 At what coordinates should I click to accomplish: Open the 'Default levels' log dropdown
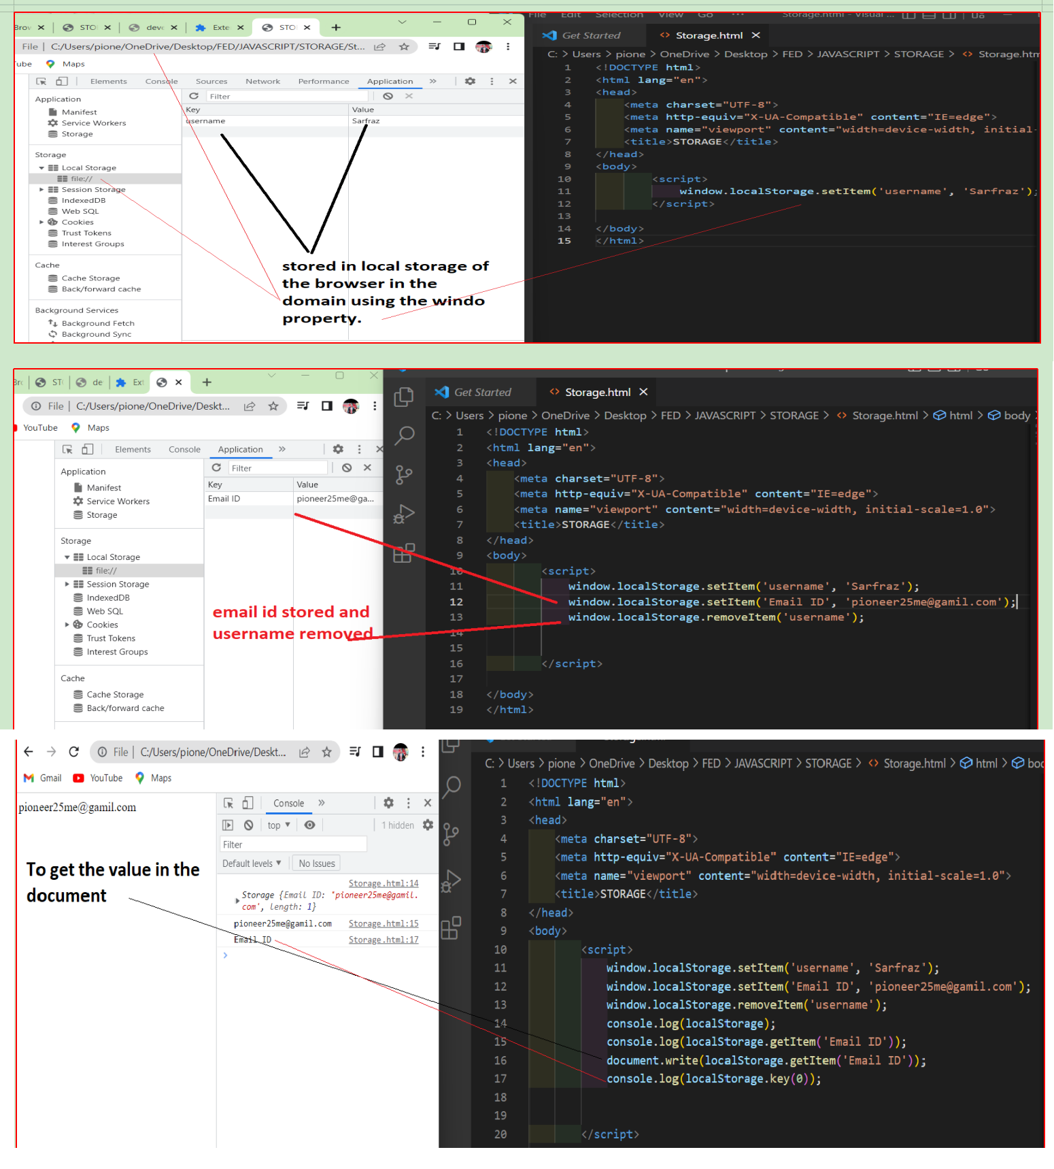pyautogui.click(x=252, y=863)
